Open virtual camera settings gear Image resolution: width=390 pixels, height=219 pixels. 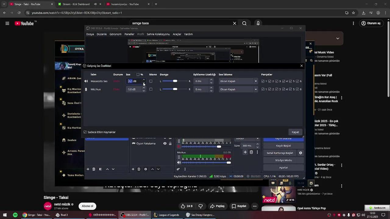[x=300, y=153]
